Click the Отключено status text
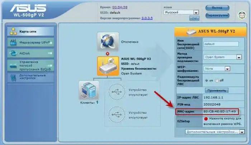This screenshot has height=145, width=251. tap(129, 42)
